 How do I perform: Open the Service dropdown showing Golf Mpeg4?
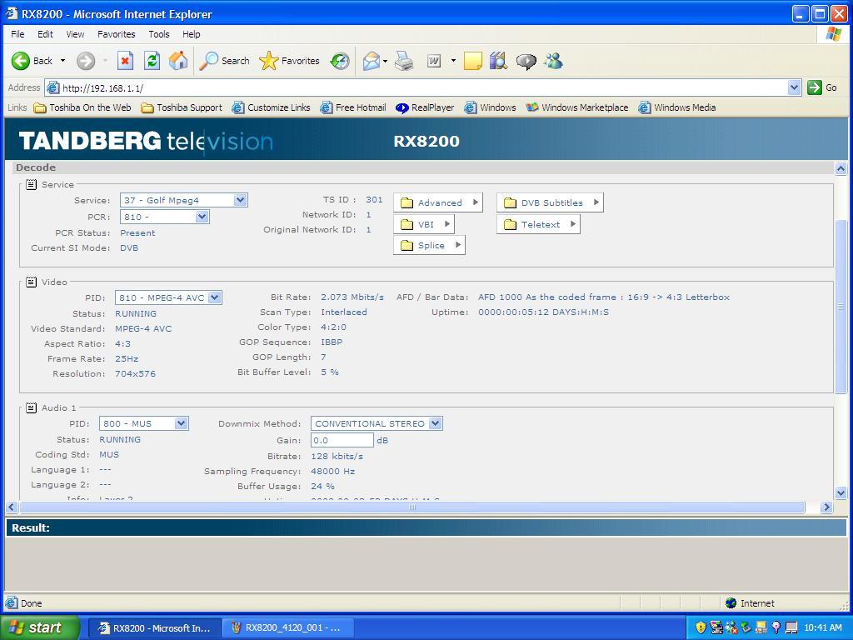click(240, 200)
